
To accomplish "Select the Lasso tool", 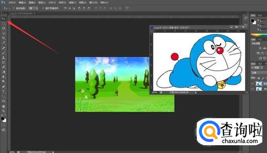I will [4, 29].
